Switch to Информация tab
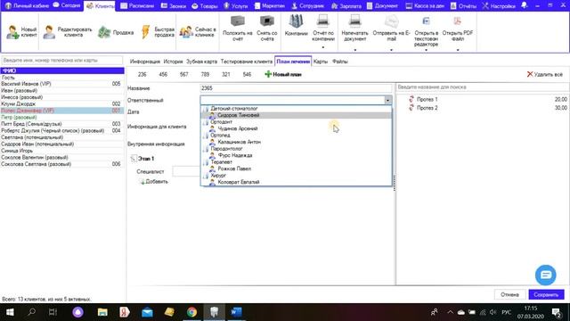 point(144,62)
